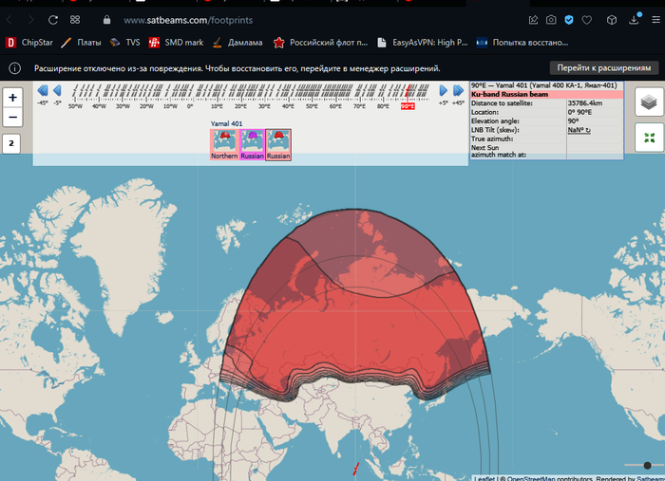Screen dimensions: 665x481
Task: Shift satellite position plus 45 degrees
Action: [458, 91]
